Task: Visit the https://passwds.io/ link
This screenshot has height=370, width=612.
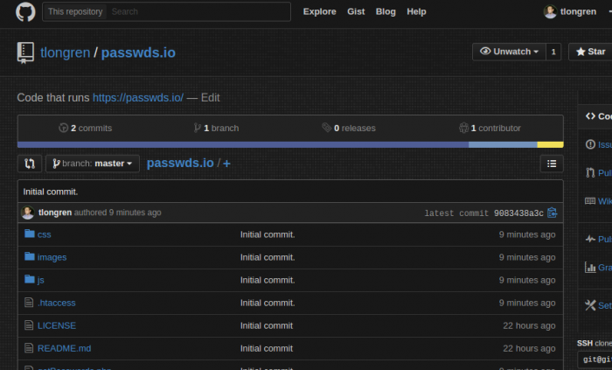Action: point(138,98)
